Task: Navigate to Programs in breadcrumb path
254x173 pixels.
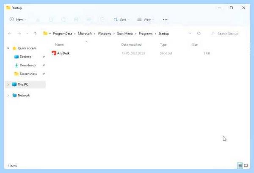Action: click(146, 33)
